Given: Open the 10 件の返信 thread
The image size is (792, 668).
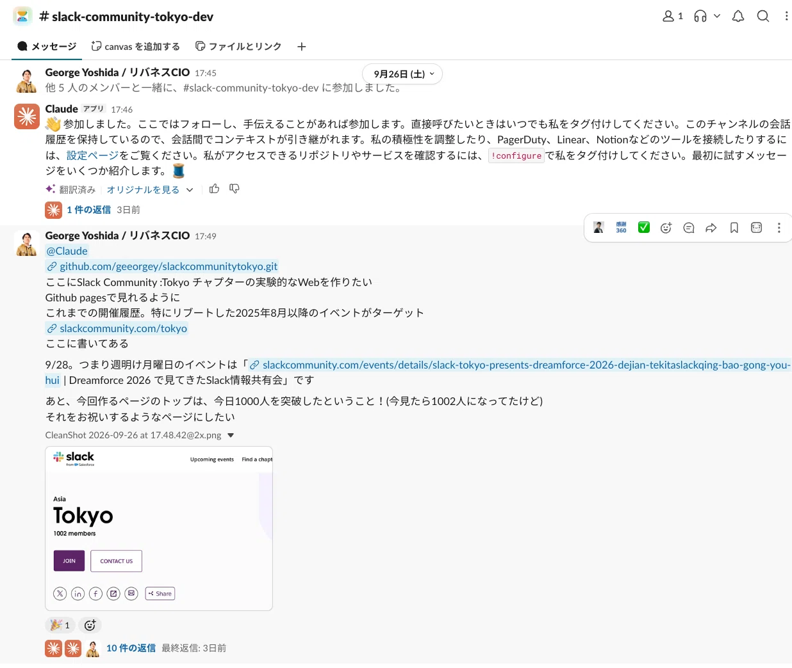Looking at the screenshot, I should (x=131, y=648).
